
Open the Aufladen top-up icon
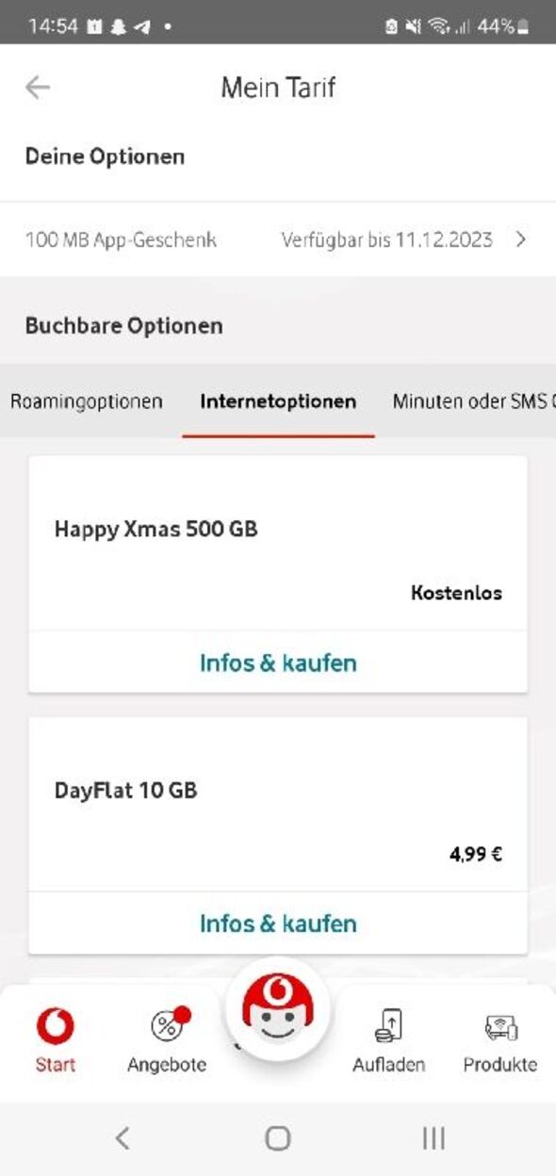click(388, 1026)
